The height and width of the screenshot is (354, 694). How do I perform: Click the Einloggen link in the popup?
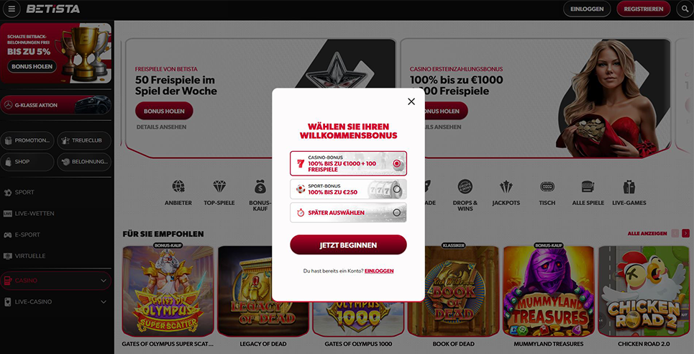tap(379, 271)
